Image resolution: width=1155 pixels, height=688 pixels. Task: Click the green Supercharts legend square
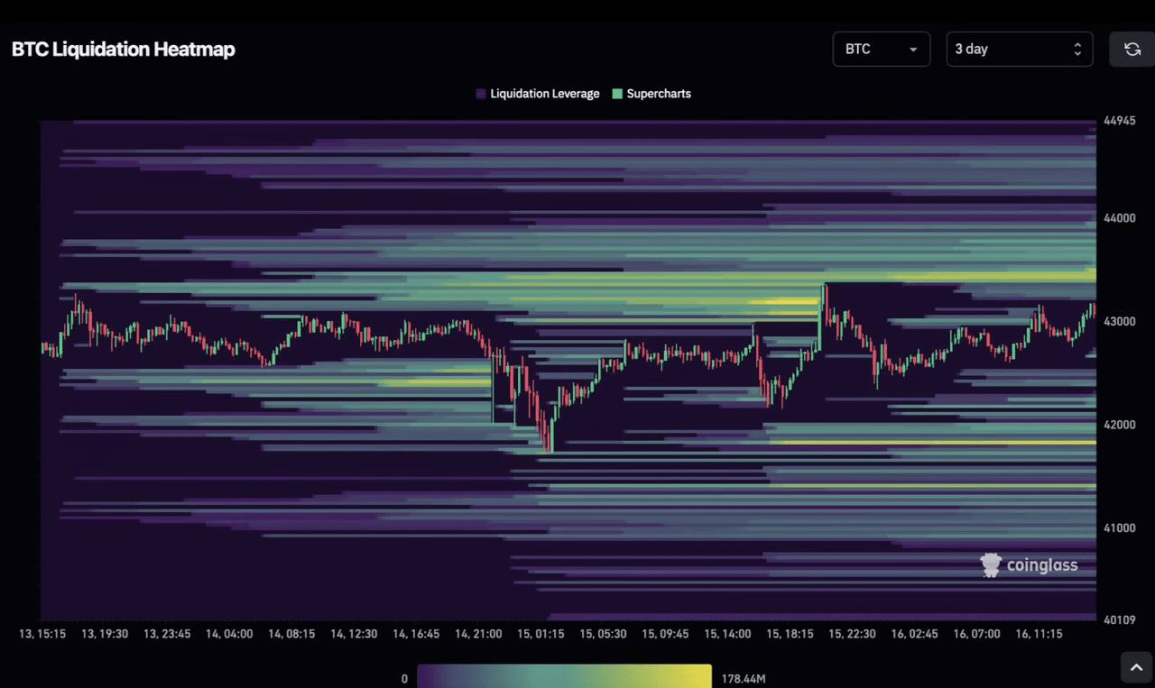click(618, 93)
